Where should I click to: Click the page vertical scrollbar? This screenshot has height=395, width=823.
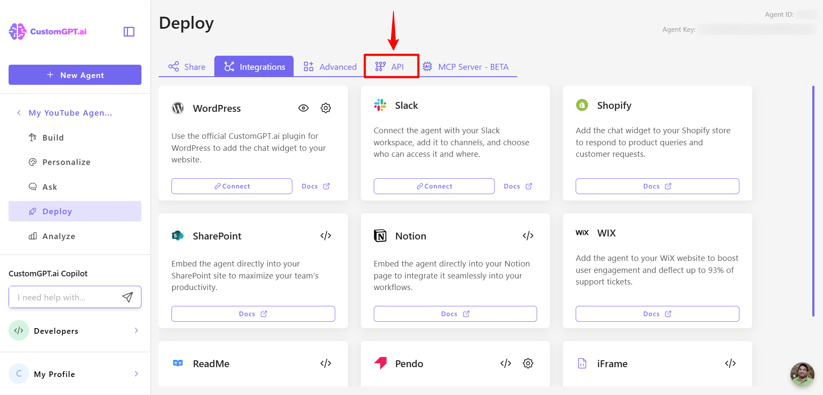[813, 201]
